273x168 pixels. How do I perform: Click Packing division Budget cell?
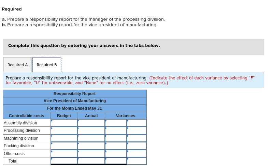(64, 146)
